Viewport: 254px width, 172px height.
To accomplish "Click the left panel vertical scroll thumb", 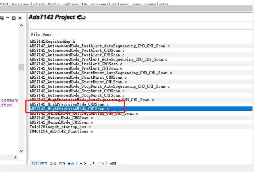I will tap(21, 67).
